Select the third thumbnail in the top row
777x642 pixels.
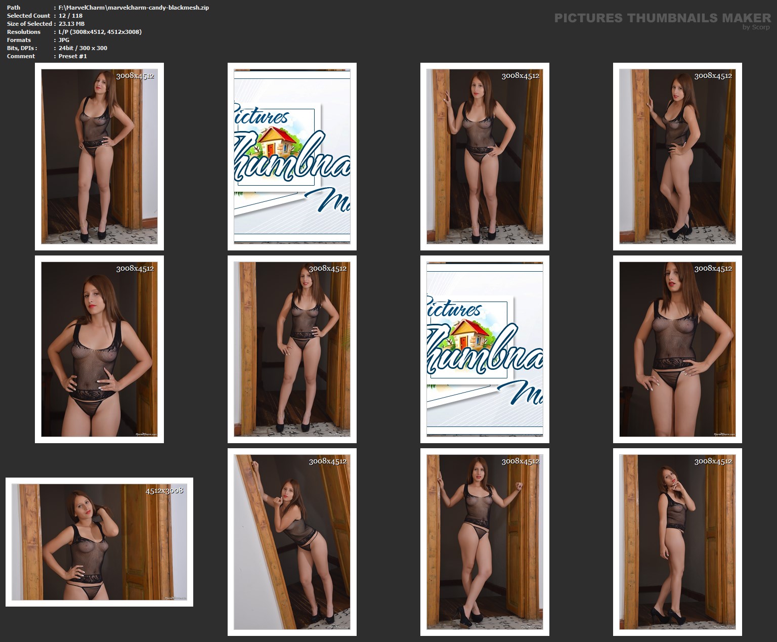pos(485,156)
